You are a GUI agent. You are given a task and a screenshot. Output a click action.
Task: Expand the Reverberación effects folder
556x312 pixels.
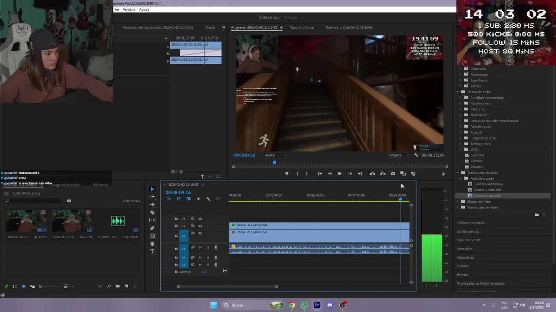[x=460, y=127]
